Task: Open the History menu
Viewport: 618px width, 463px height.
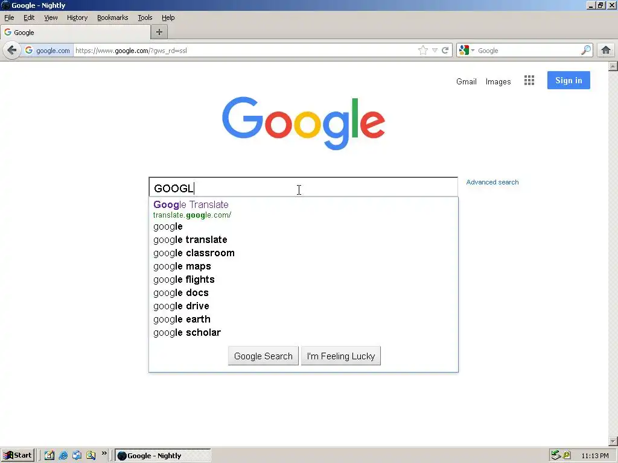Action: (77, 17)
